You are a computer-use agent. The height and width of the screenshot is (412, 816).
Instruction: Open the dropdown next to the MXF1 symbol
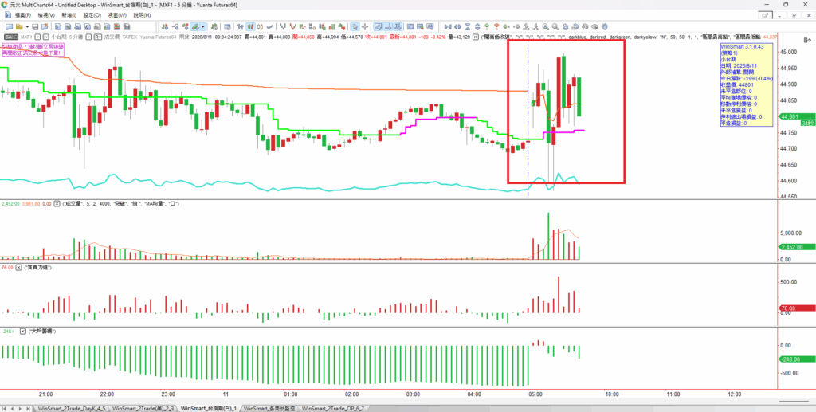(38, 37)
